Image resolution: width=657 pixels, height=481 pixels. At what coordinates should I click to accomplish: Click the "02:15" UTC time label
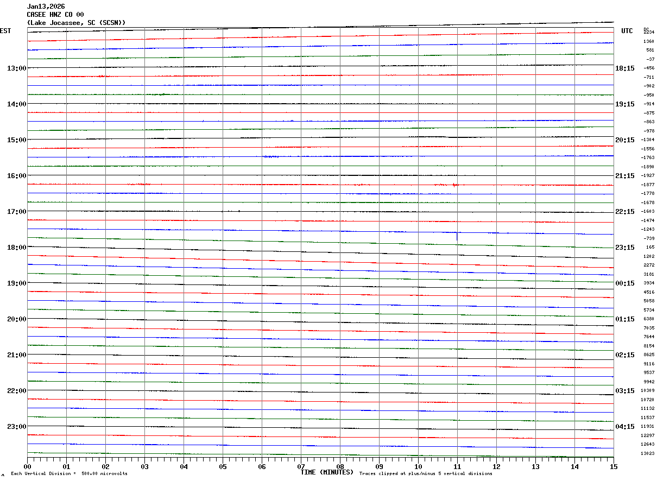point(625,355)
